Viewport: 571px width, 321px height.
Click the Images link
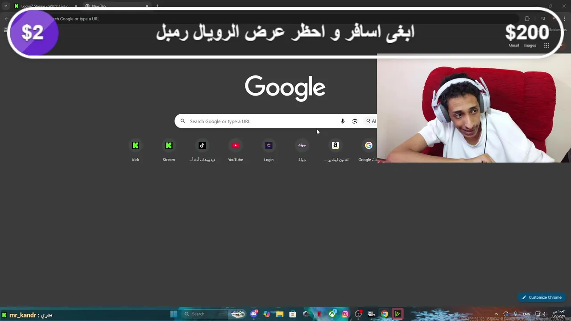[x=530, y=45]
